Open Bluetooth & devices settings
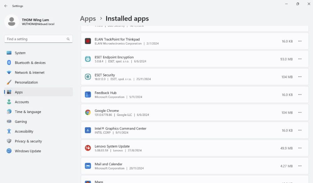This screenshot has height=183, width=313. point(30,63)
